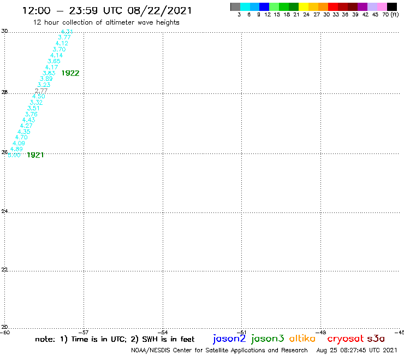Click the jason2 satellite legend label

click(x=229, y=339)
